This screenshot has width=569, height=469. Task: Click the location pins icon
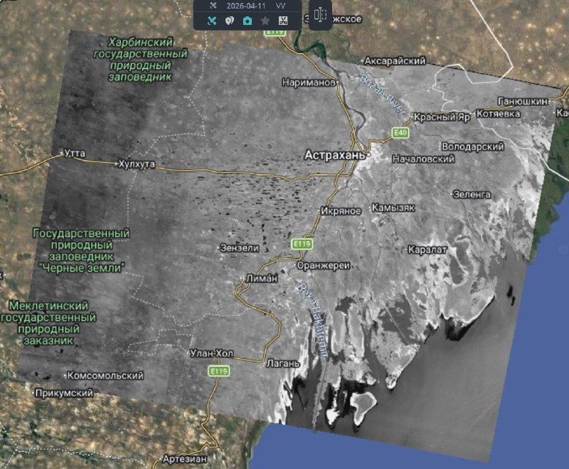[x=229, y=21]
